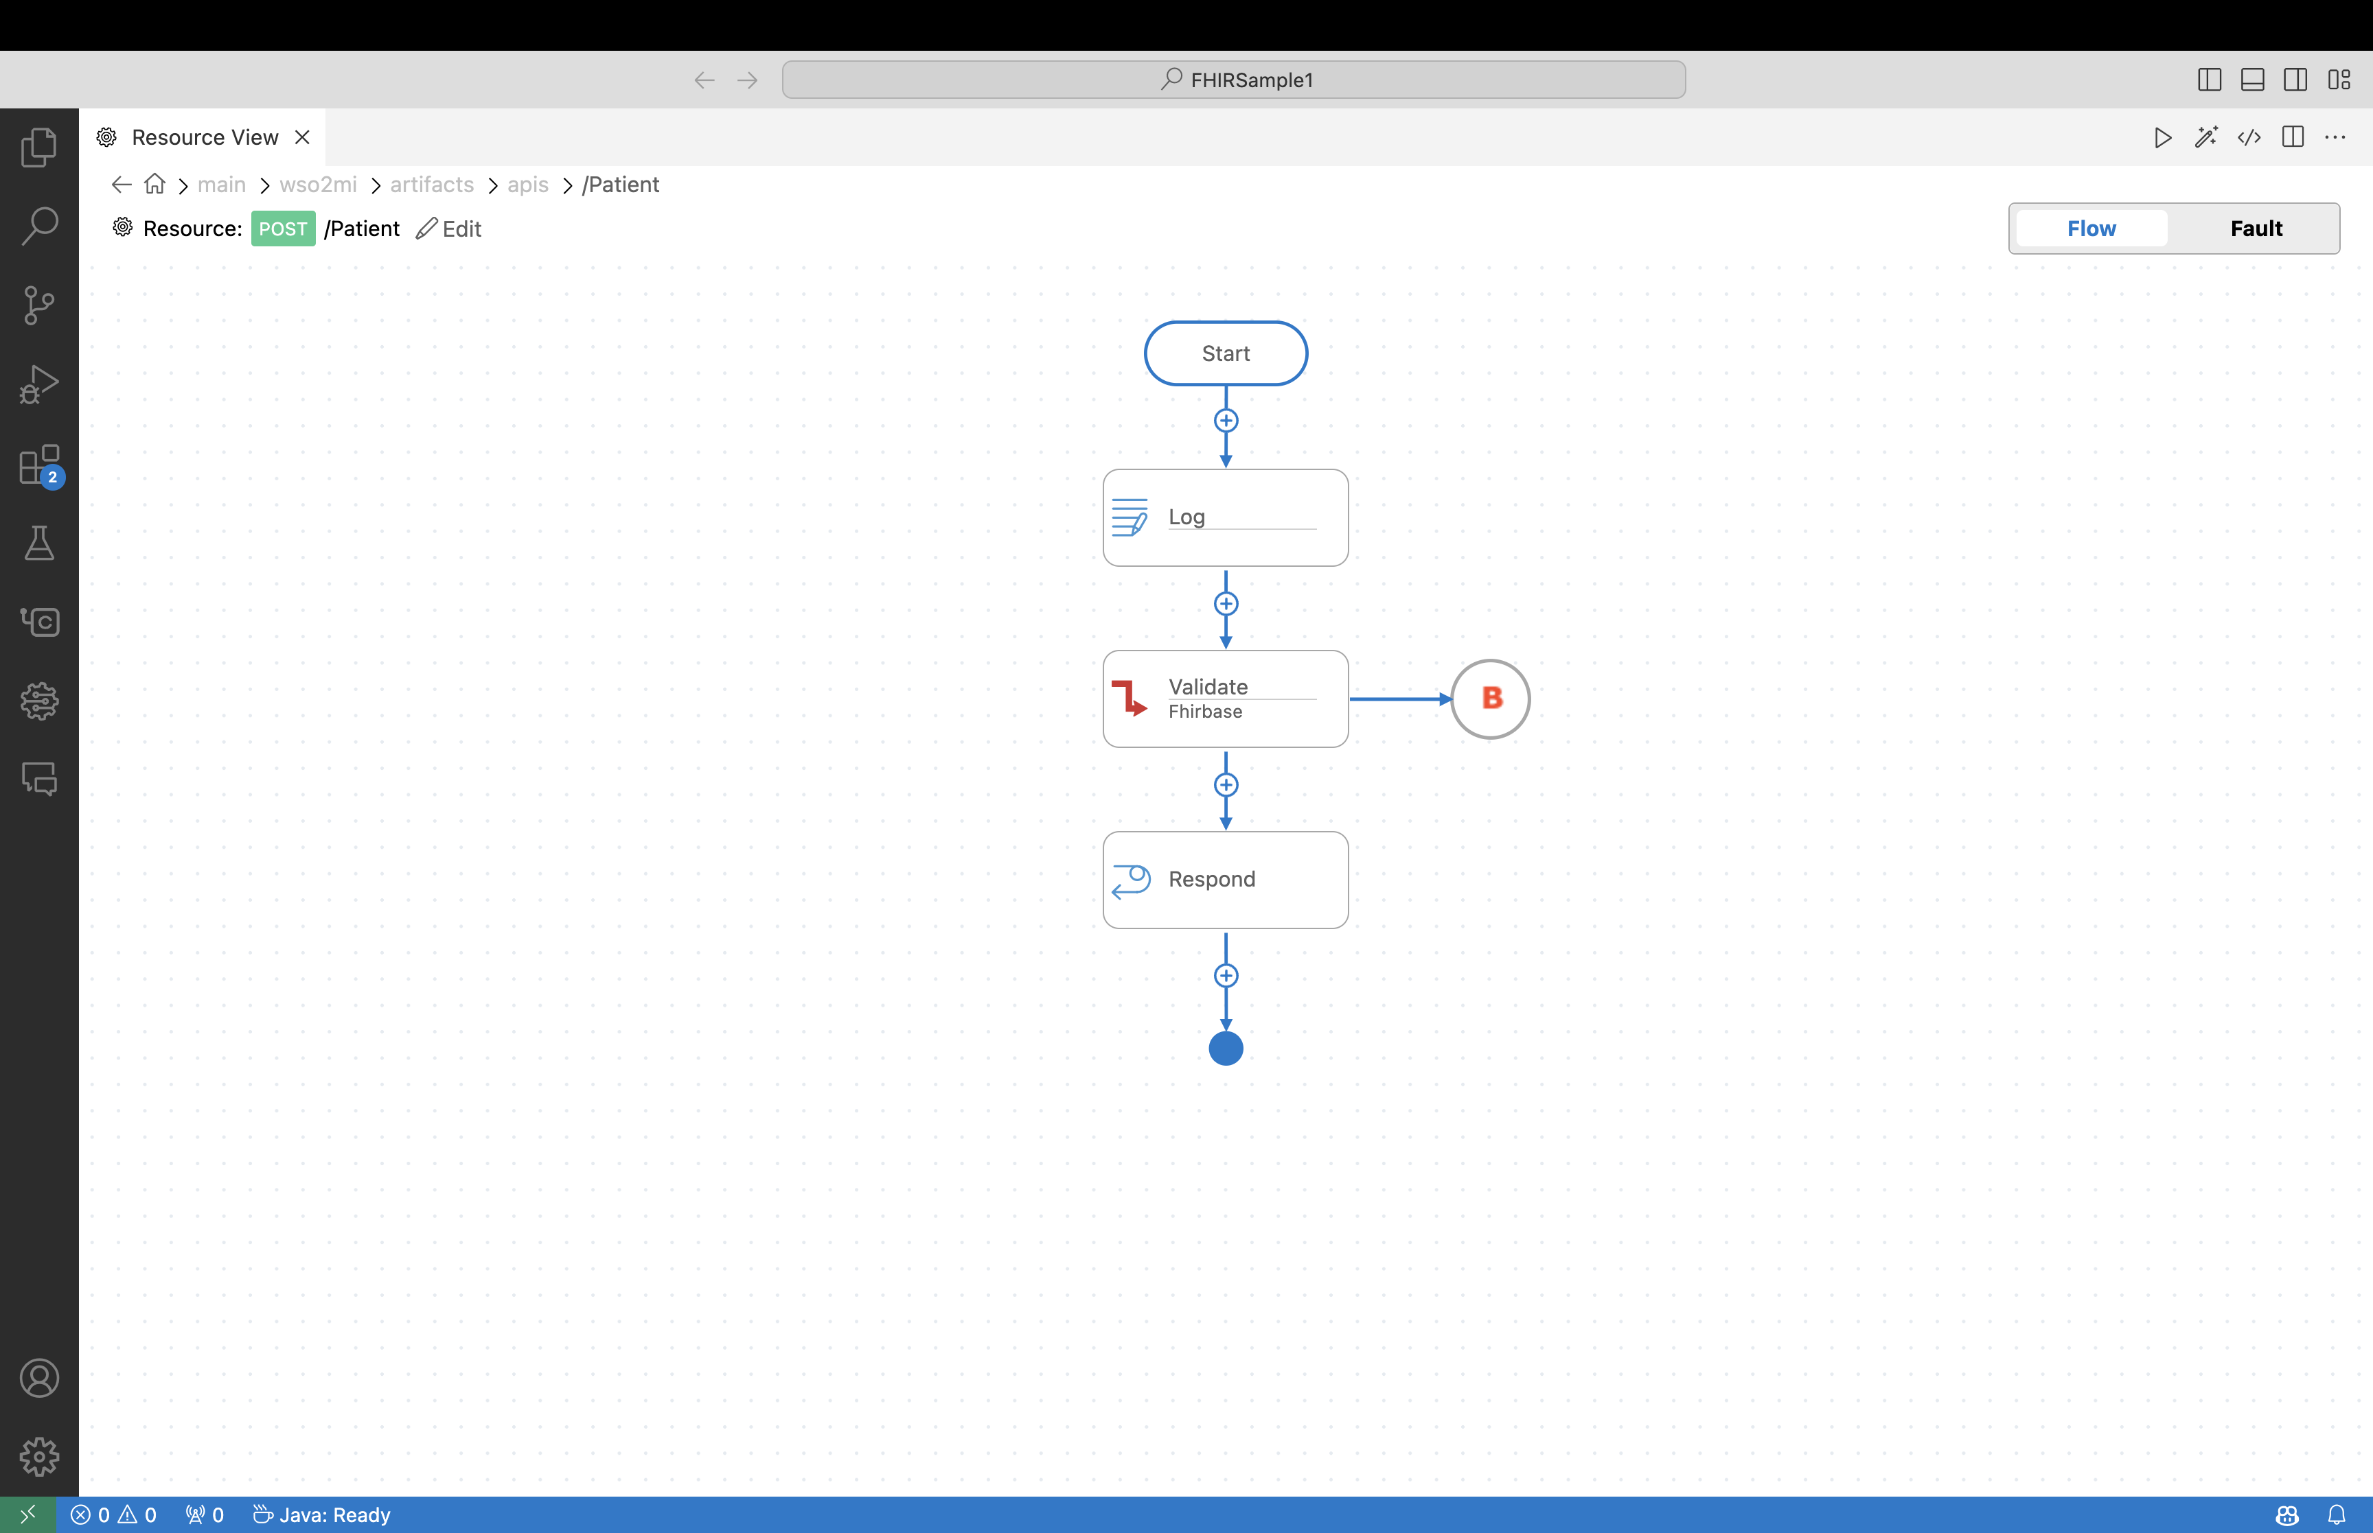
Task: Select the Flow tab
Action: pos(2090,229)
